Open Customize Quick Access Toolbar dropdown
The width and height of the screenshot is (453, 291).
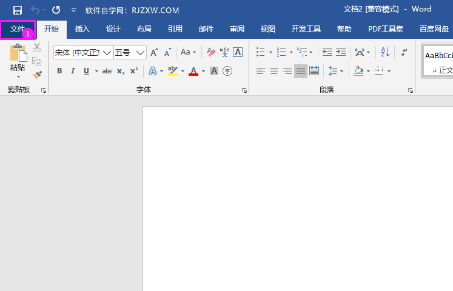point(73,11)
